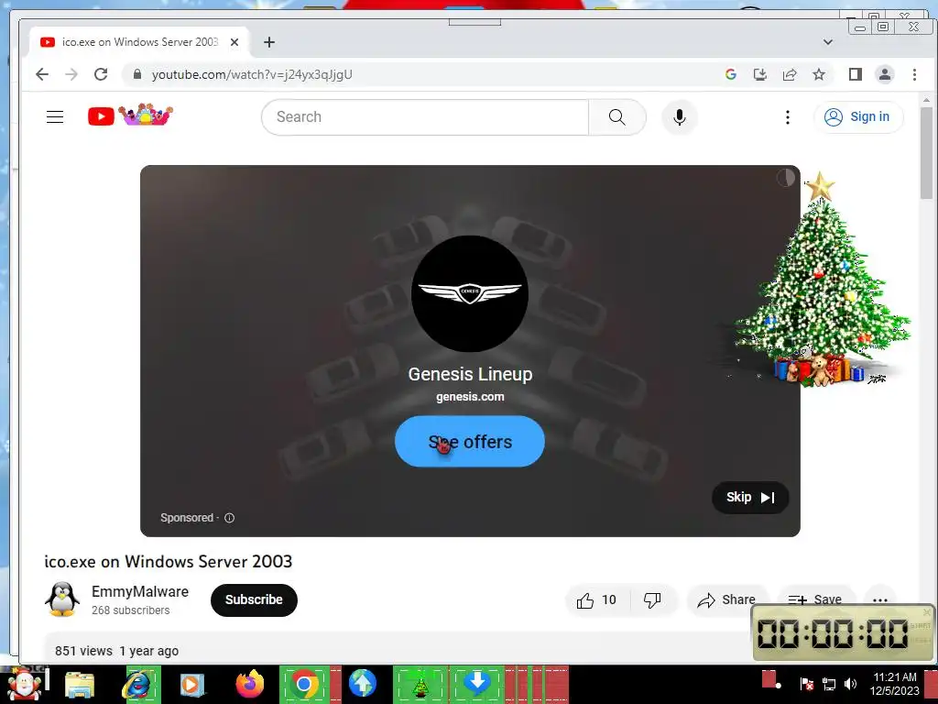
Task: Go back using Chrome's back arrow
Action: [x=42, y=74]
